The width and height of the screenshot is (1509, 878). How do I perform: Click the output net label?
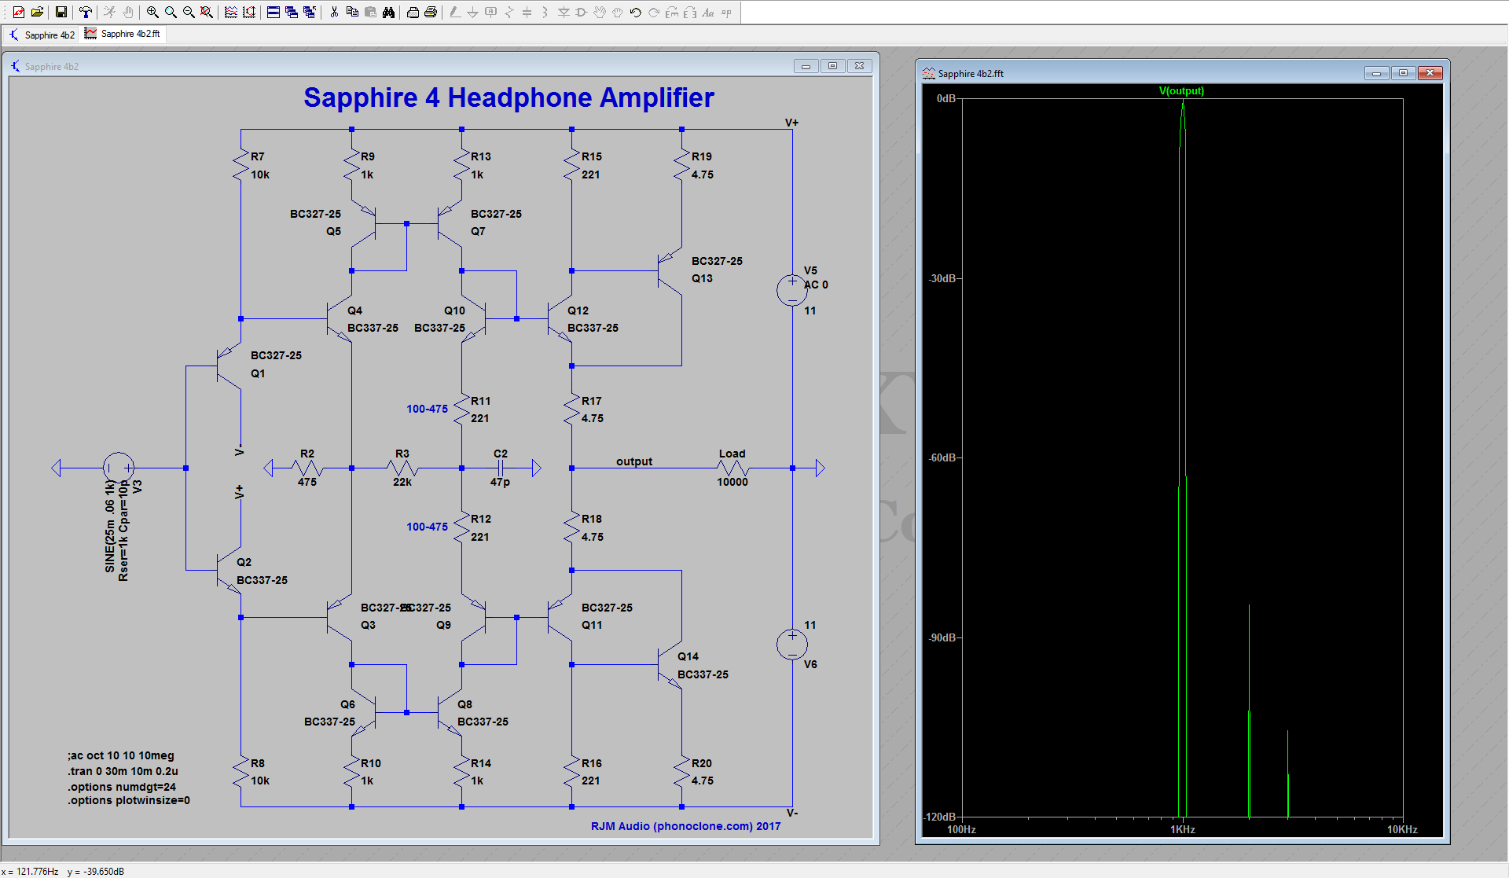pos(634,461)
